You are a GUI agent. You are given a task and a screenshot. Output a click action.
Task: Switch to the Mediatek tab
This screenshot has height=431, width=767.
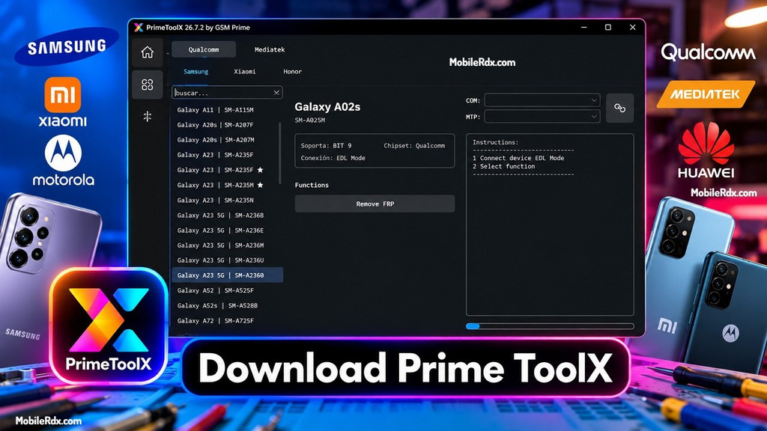point(270,49)
